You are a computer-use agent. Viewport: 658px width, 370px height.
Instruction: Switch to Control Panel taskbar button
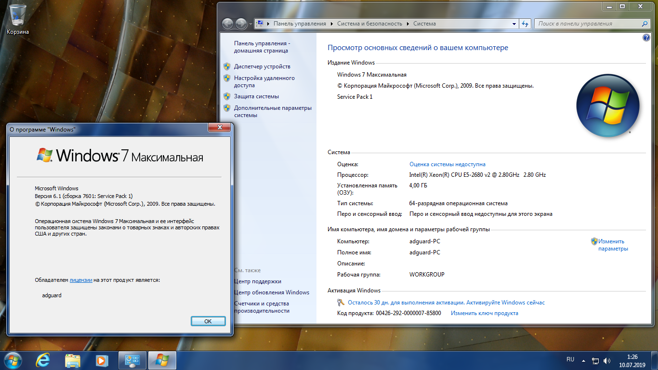[132, 360]
